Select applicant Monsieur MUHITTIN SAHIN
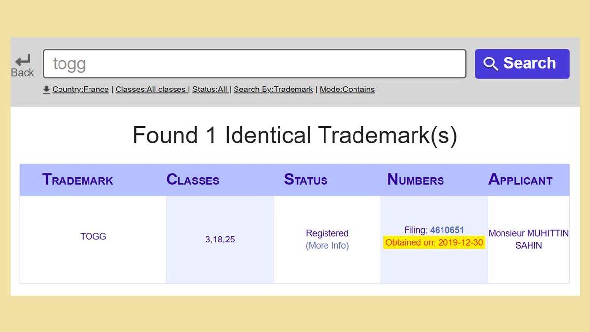Screen dimensions: 590x332 point(528,240)
